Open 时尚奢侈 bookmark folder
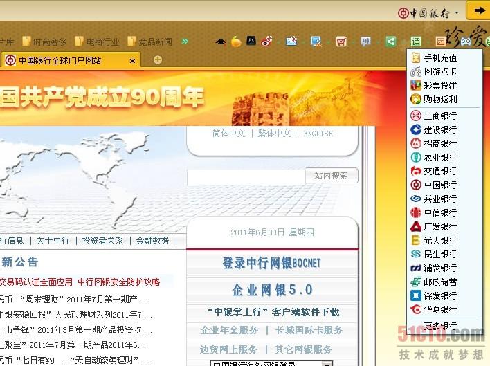490x366 pixels. (x=45, y=42)
